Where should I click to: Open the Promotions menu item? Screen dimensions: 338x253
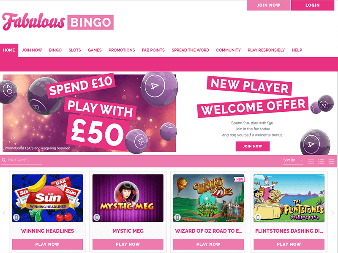[122, 50]
